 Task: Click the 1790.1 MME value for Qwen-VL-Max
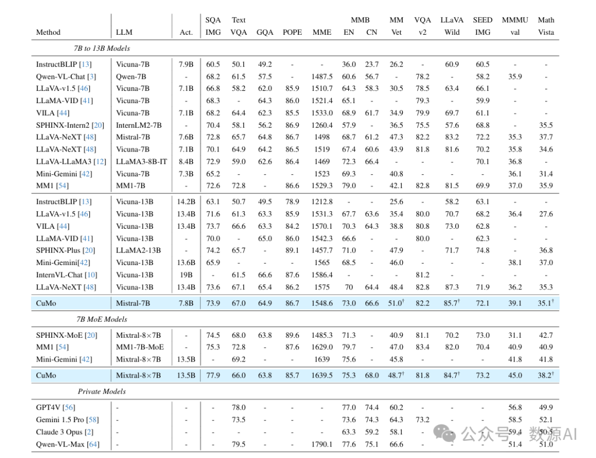point(322,444)
